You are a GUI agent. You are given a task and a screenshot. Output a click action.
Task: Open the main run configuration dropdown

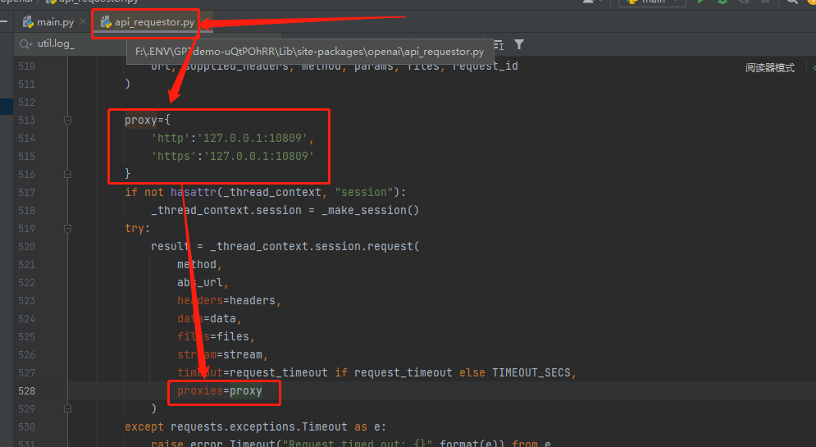(652, 2)
